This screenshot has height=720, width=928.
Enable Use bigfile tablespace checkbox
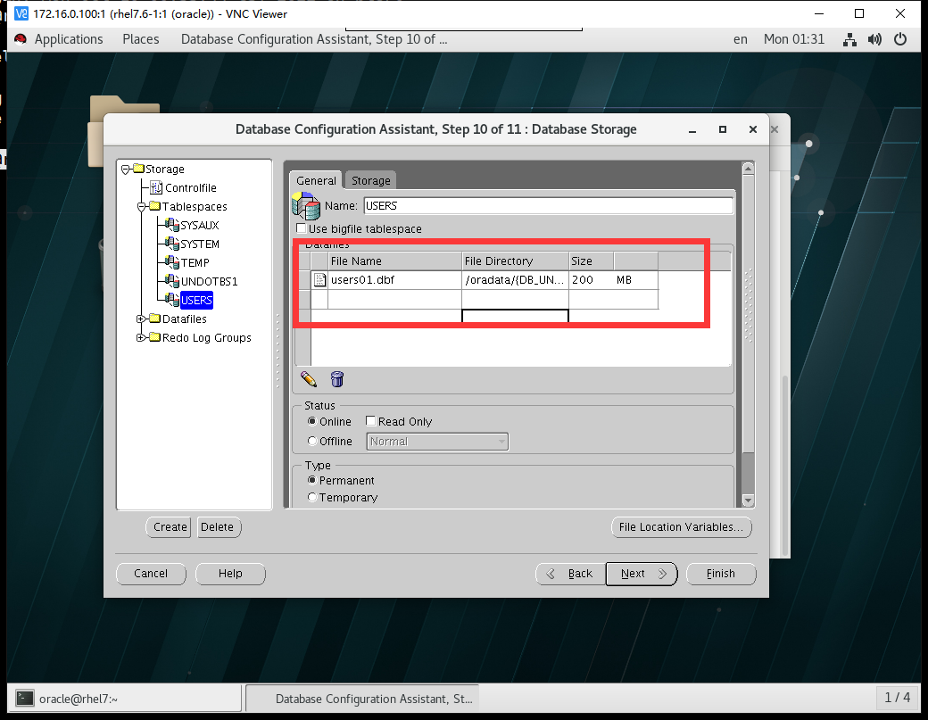[x=301, y=229]
